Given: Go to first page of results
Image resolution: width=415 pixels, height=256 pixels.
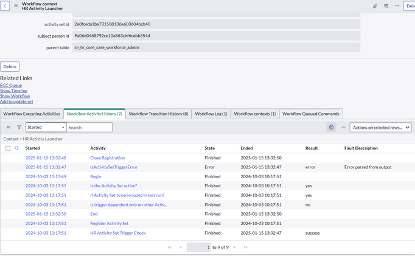Looking at the screenshot, I should 169,247.
